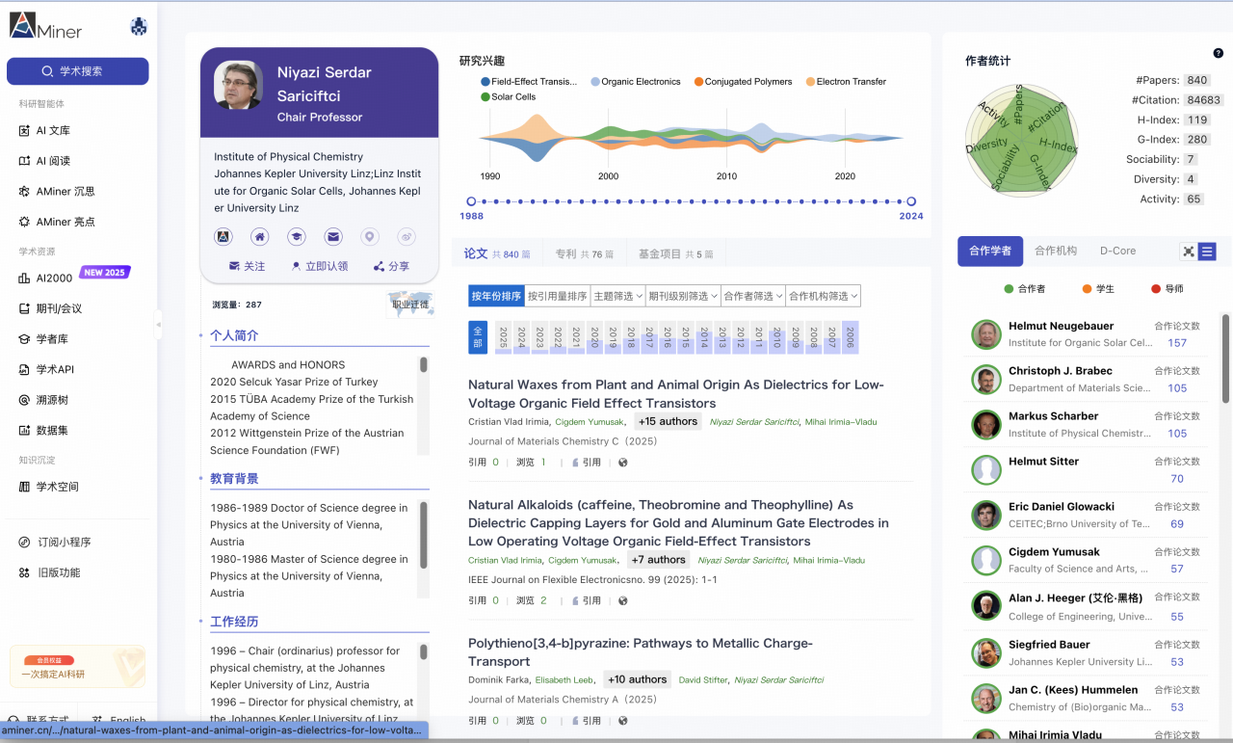
Task: Switch collaborators to list view icon
Action: 1207,252
